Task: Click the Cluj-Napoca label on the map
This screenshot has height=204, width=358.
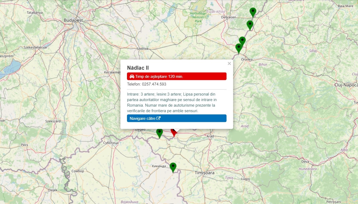Action: coord(346,85)
